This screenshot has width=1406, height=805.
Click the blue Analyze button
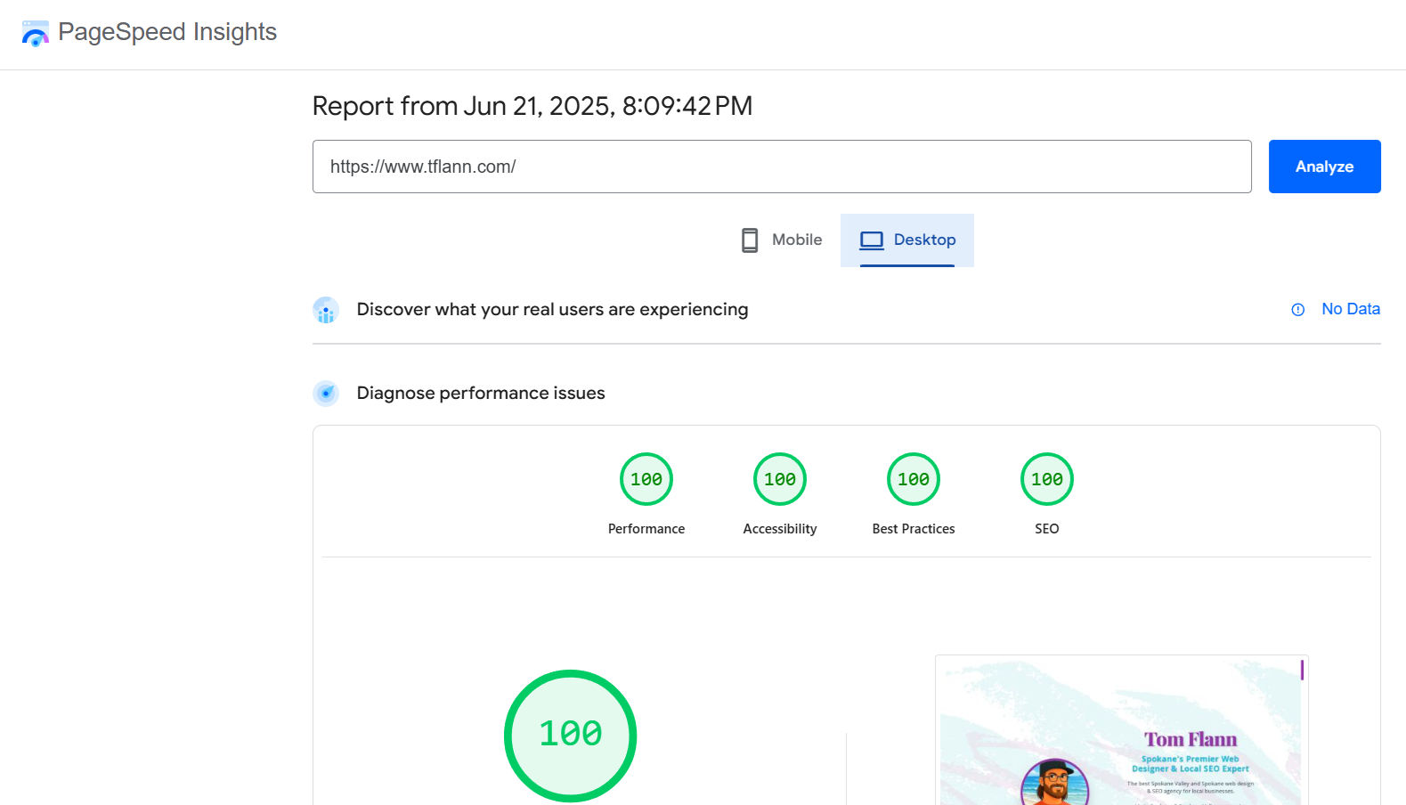1324,167
